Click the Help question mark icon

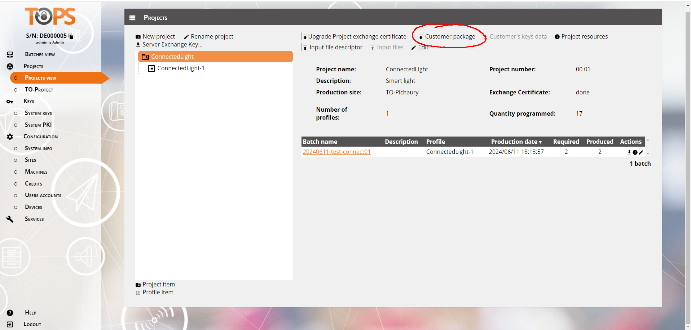point(10,313)
